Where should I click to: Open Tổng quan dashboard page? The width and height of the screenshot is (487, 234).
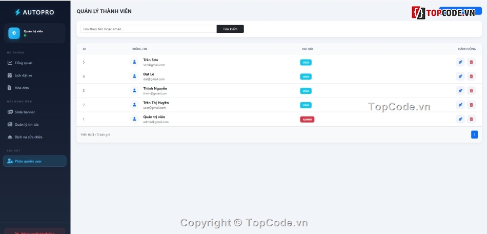(34, 63)
